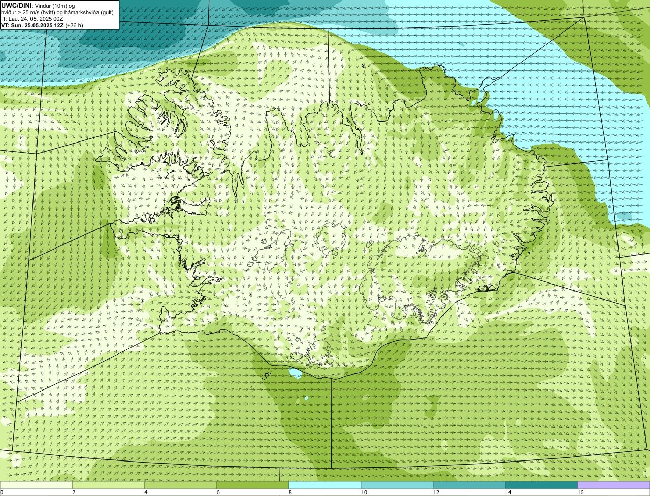Click the 'VT: Sun. 25.05.2025 12Z (+36 h)' line
The height and width of the screenshot is (496, 650).
tap(42, 25)
